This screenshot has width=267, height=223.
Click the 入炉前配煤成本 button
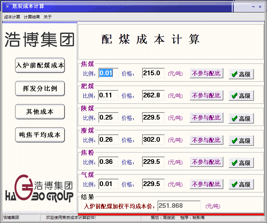tap(40, 65)
